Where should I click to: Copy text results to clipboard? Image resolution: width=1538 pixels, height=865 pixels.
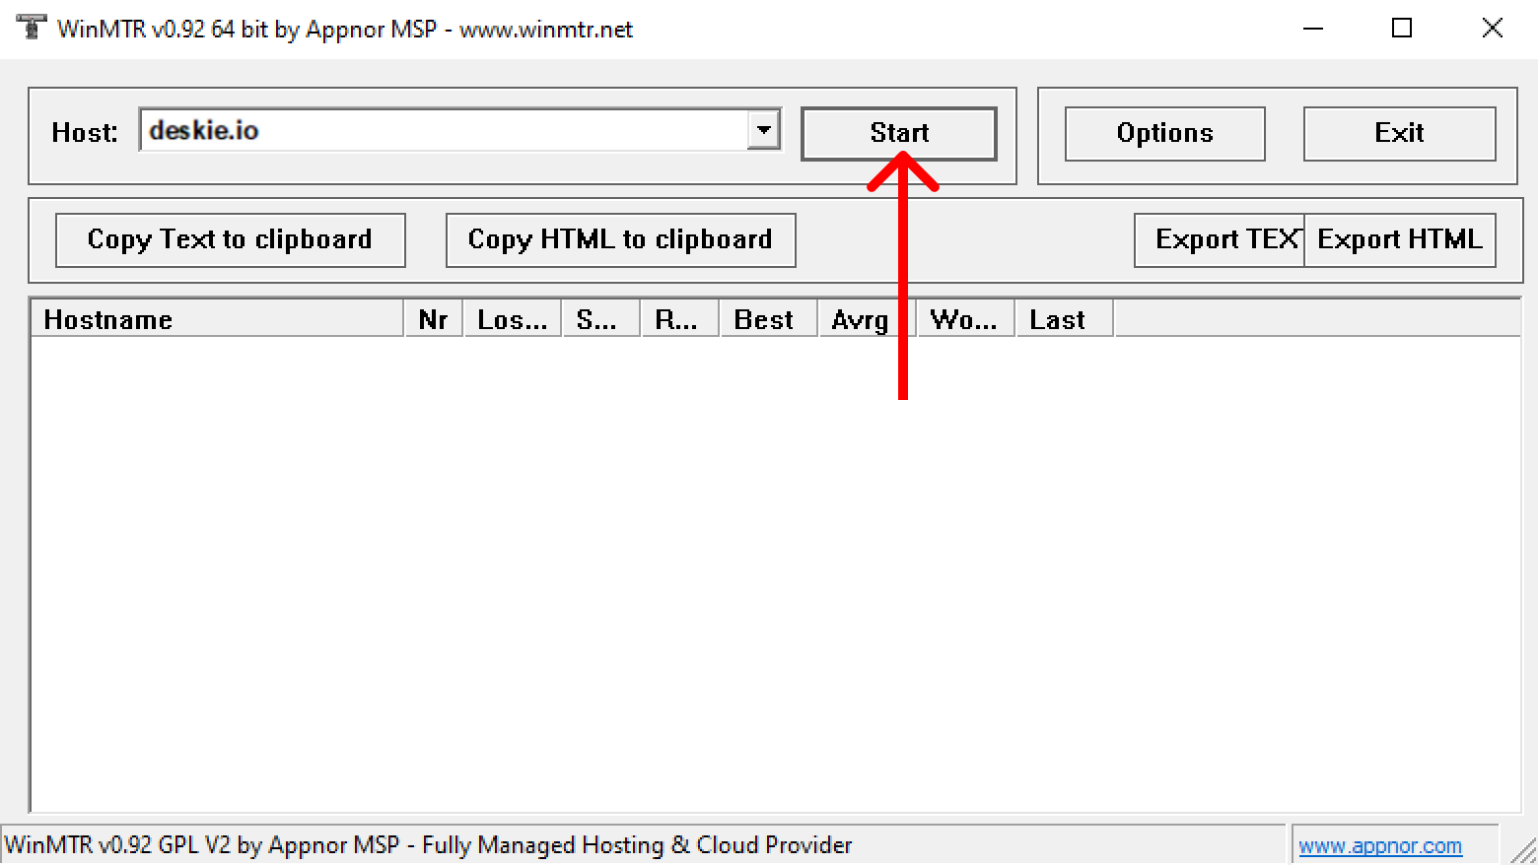point(230,239)
